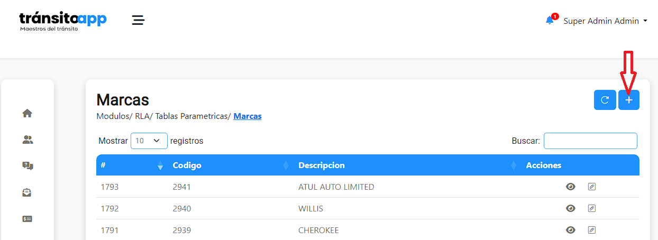Open the notifications bell icon

click(x=550, y=21)
